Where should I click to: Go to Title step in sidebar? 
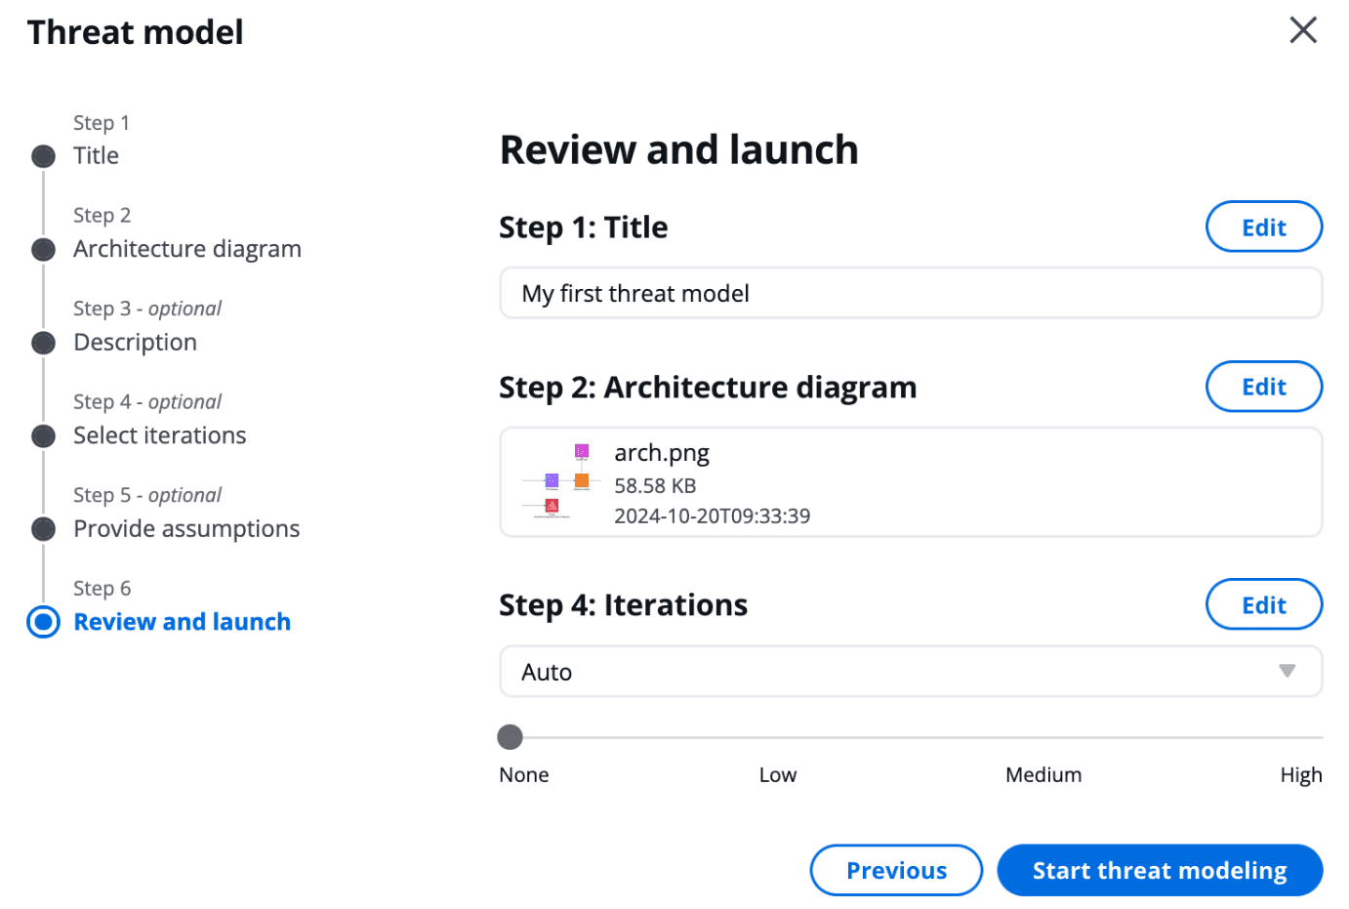click(96, 156)
